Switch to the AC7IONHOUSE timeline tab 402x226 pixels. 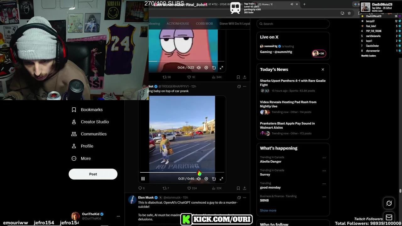tap(178, 24)
